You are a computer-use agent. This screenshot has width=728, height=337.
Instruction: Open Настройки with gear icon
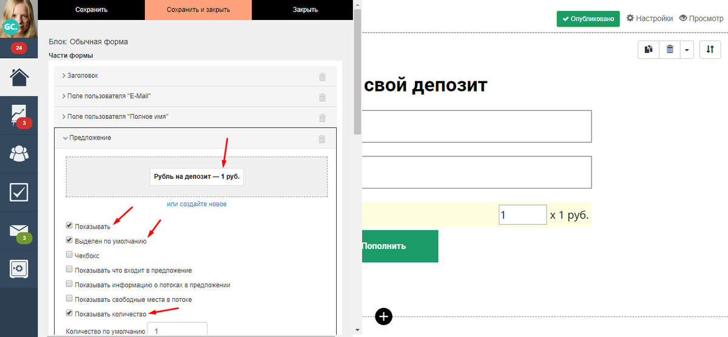click(x=649, y=18)
